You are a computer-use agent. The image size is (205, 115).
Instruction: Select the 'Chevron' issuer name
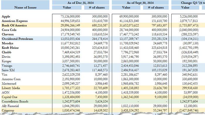(8, 34)
